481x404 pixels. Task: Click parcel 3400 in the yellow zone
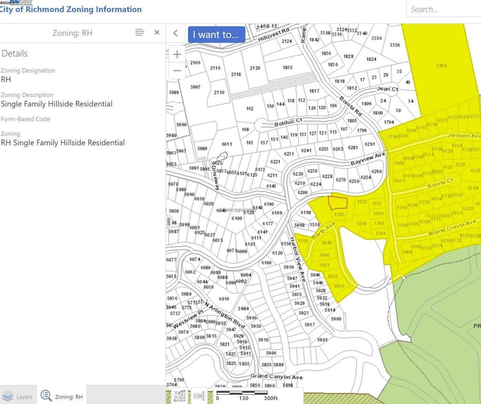[x=441, y=66]
